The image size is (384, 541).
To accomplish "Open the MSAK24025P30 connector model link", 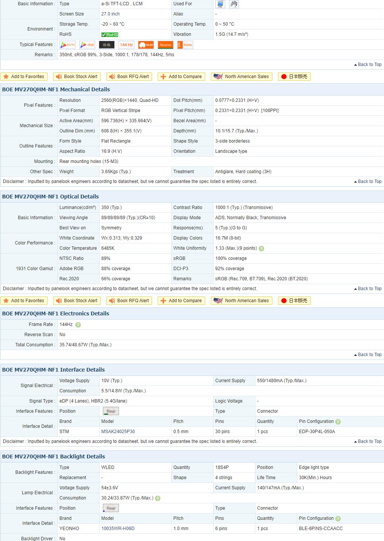I will pos(118,432).
